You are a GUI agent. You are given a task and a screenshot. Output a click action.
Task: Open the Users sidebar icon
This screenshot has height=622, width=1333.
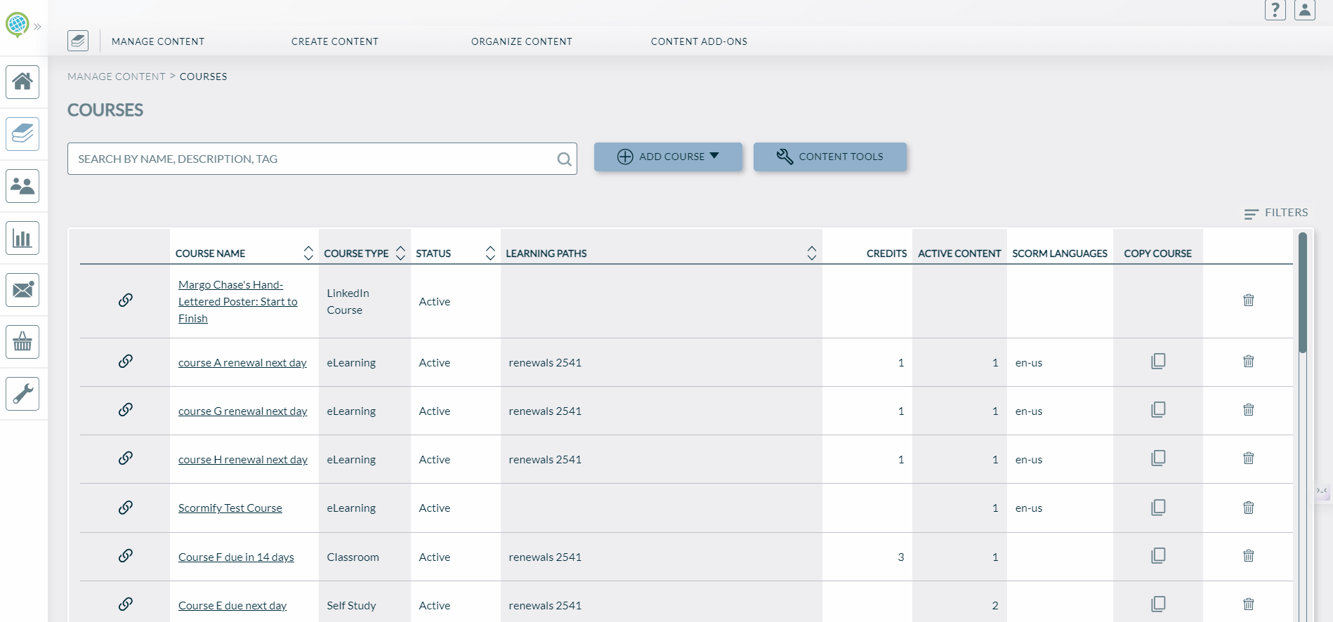22,186
